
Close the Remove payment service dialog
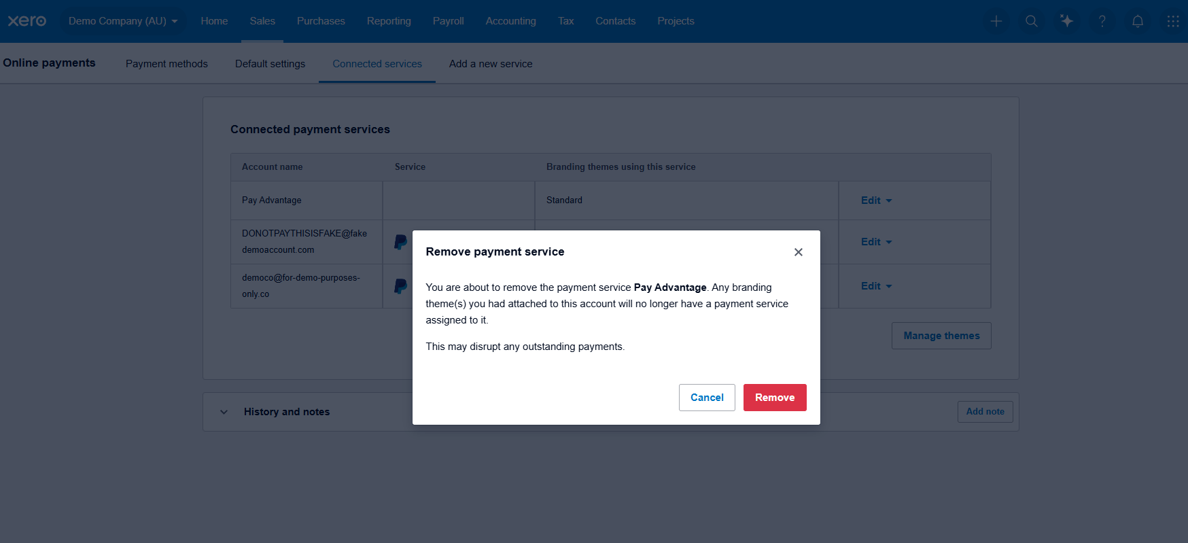(x=798, y=252)
